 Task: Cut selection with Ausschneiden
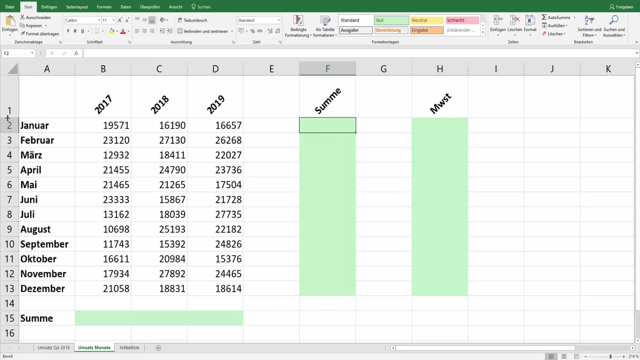click(35, 17)
